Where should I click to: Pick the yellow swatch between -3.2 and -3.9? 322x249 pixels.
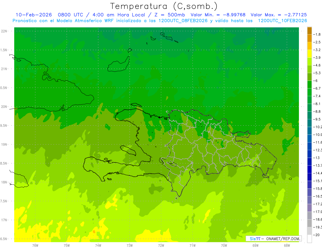[x=309, y=54]
